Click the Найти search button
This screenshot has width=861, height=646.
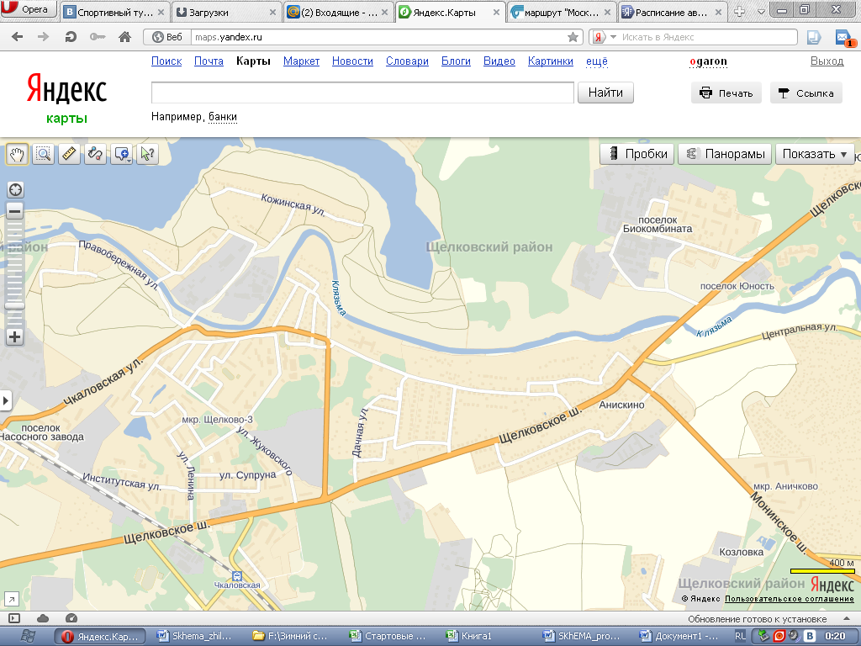[x=605, y=93]
